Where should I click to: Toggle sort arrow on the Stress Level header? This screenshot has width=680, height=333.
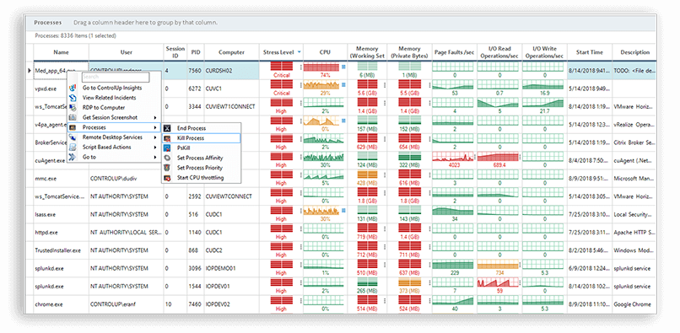(300, 52)
